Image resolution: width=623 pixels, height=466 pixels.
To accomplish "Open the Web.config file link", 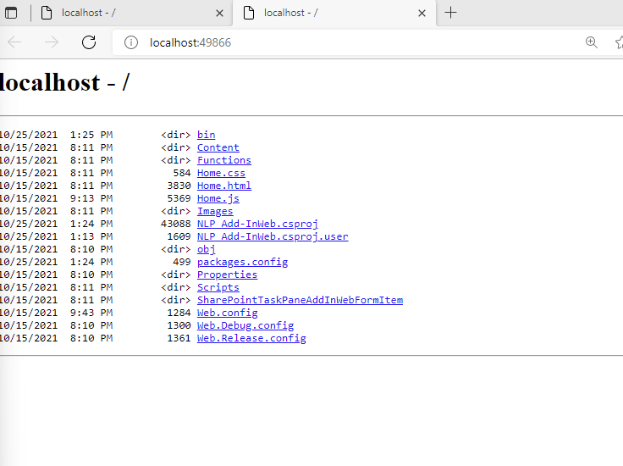I will [227, 313].
